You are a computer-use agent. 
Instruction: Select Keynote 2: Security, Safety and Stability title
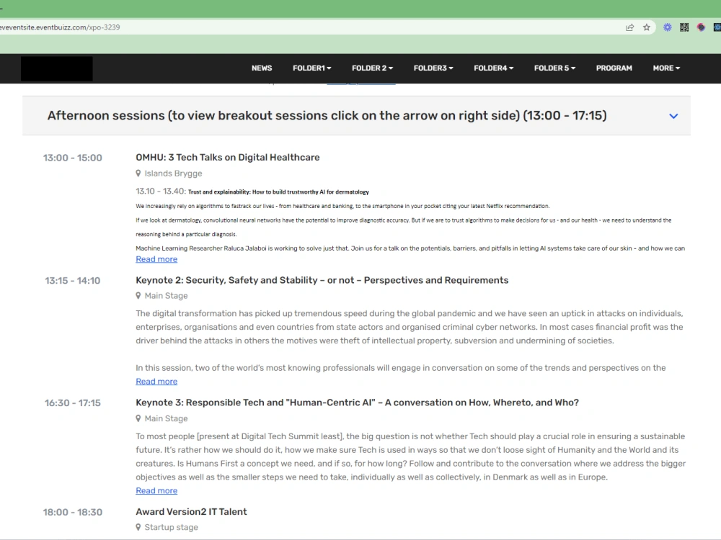point(322,280)
